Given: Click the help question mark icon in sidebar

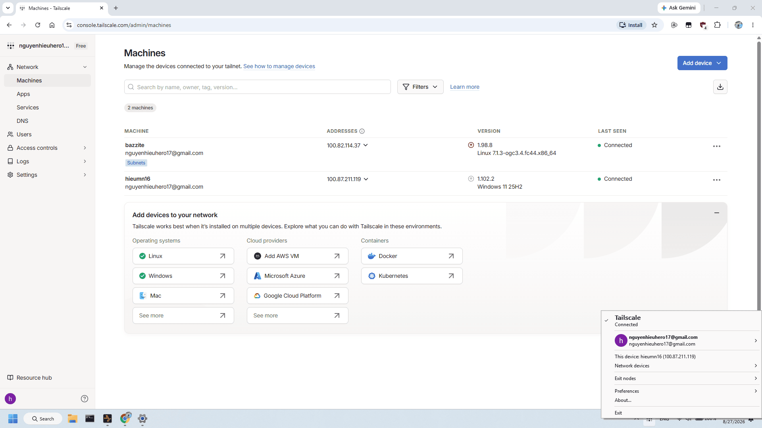Looking at the screenshot, I should click(85, 399).
